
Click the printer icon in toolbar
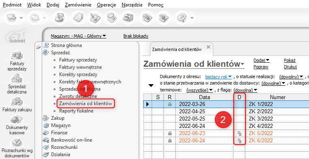click(129, 18)
